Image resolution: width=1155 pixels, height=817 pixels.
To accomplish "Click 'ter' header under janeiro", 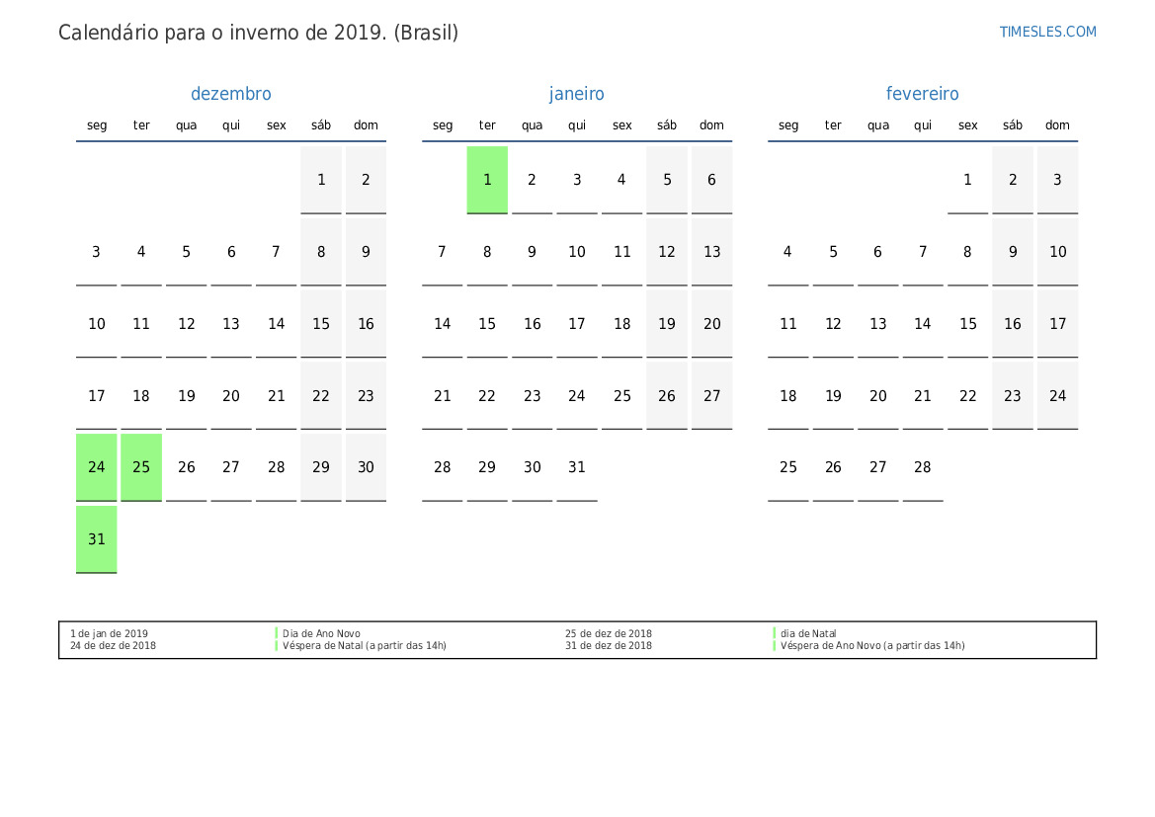I will pyautogui.click(x=487, y=125).
